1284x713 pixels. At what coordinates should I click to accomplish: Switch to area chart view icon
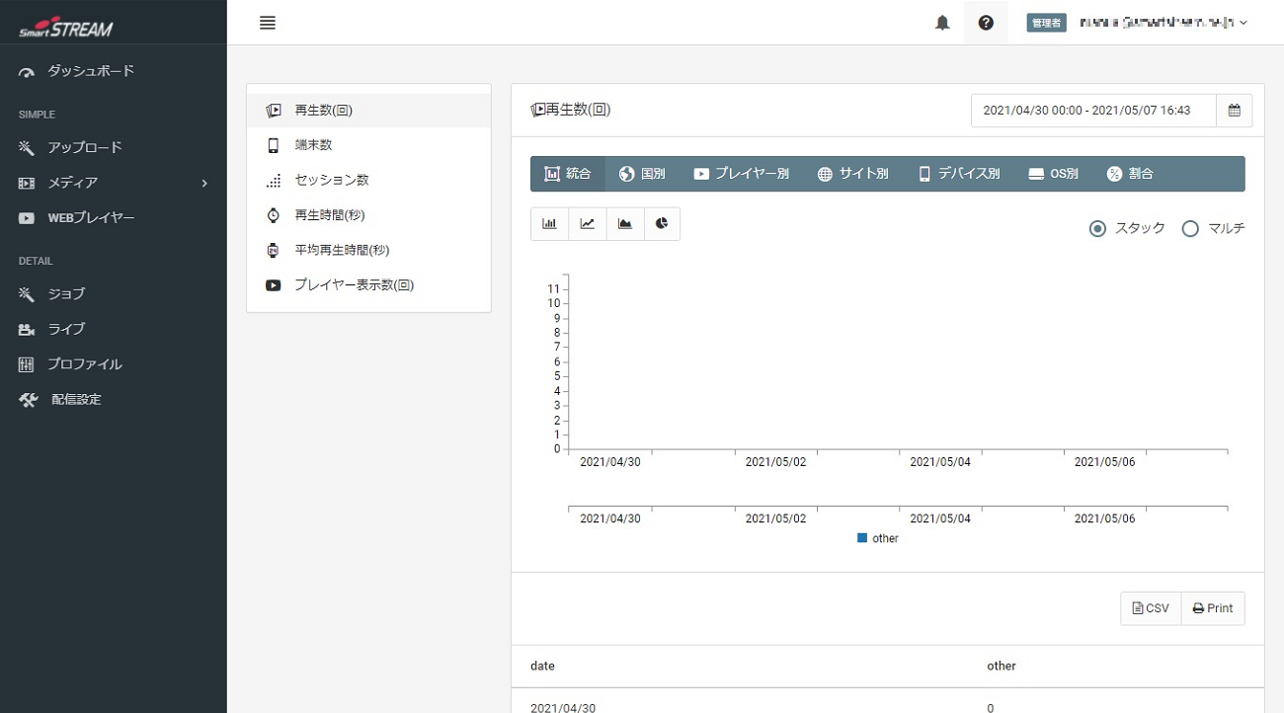tap(624, 224)
